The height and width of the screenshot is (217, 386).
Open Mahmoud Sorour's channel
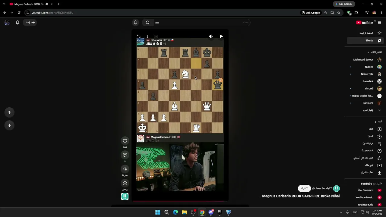(365, 60)
